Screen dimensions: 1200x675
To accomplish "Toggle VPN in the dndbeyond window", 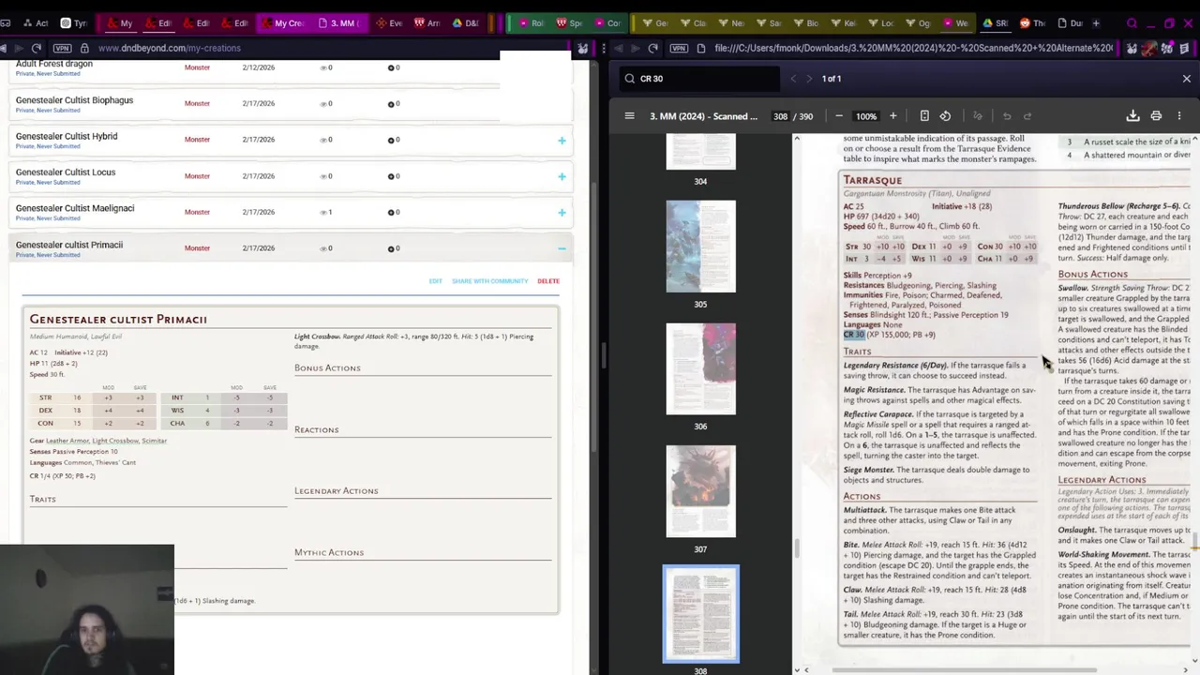I will click(62, 48).
